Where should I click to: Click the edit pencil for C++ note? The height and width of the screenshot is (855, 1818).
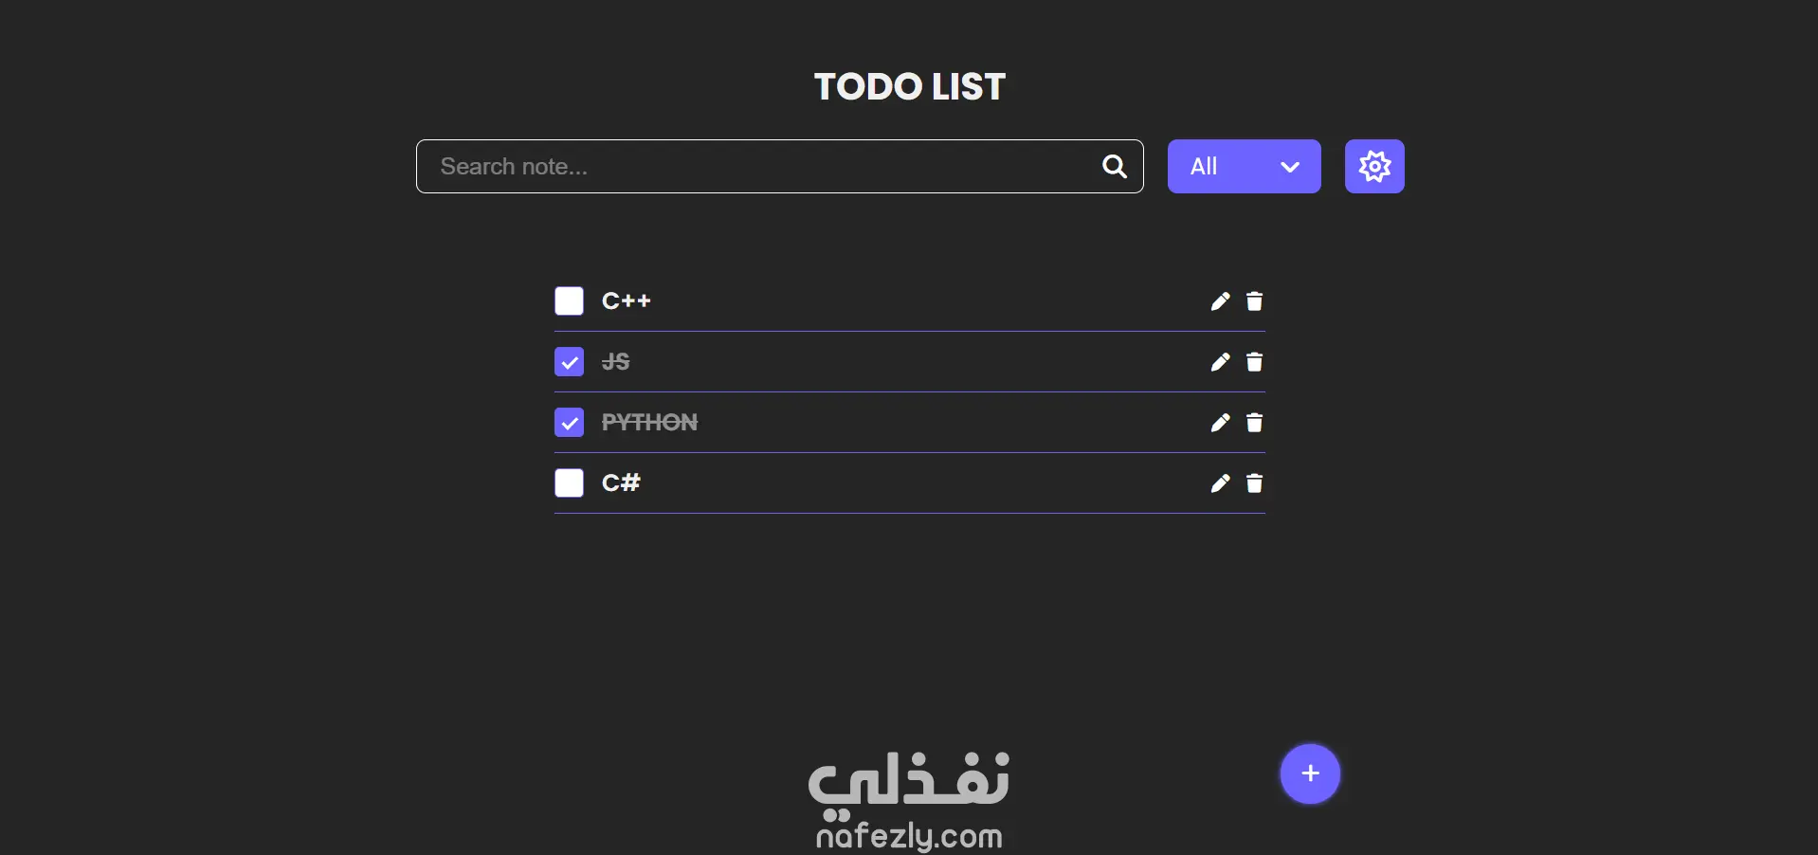click(x=1220, y=301)
